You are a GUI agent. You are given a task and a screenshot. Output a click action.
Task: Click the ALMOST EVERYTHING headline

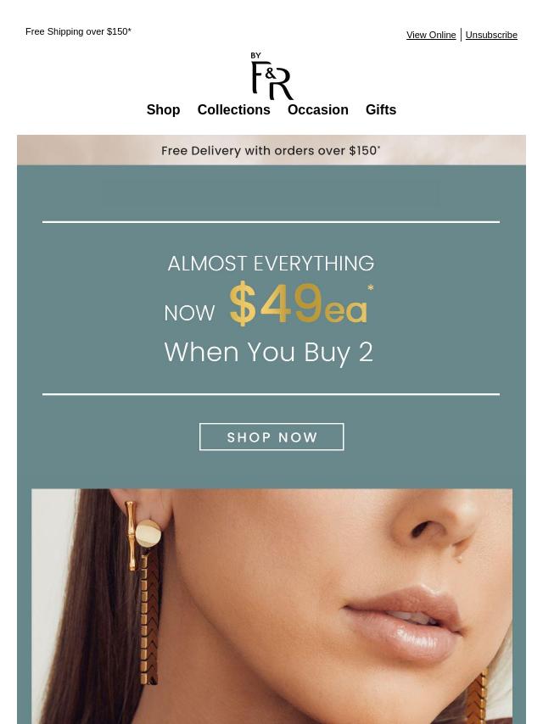tap(271, 264)
